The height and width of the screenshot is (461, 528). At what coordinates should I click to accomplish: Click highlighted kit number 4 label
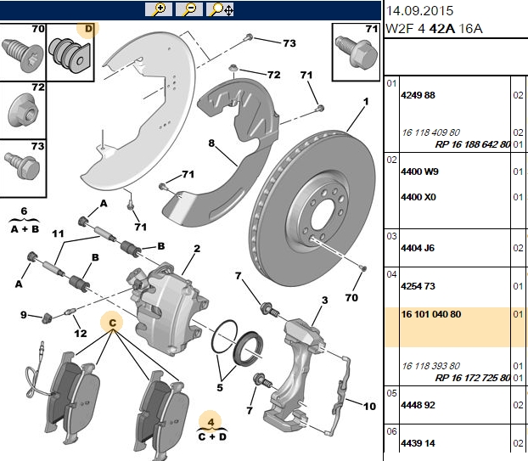tap(211, 422)
